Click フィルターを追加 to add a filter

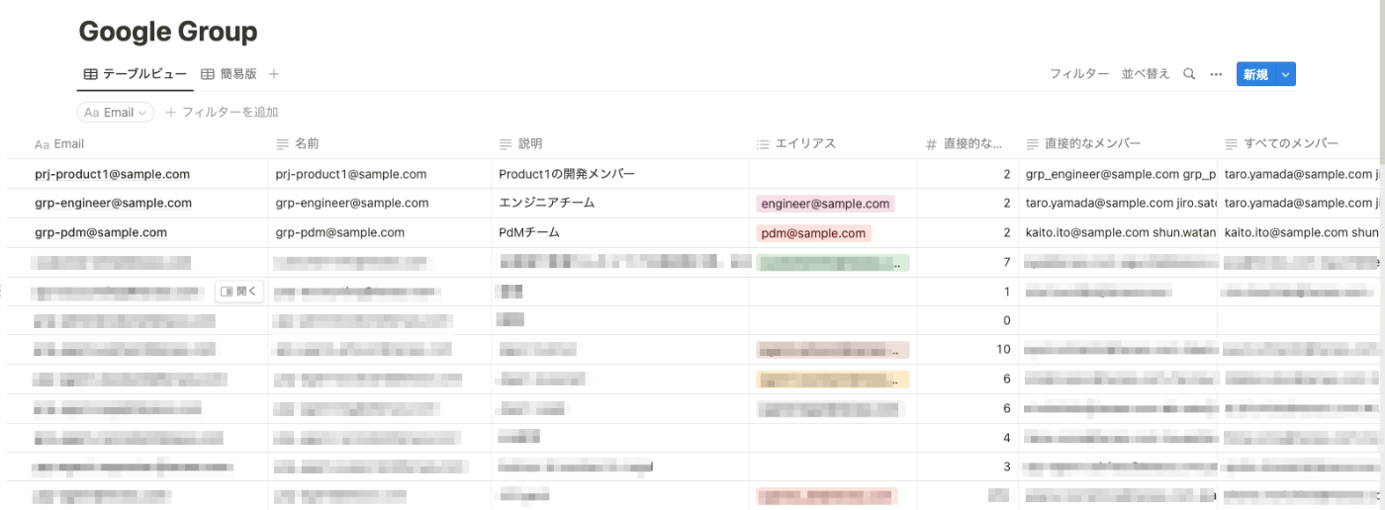[223, 113]
